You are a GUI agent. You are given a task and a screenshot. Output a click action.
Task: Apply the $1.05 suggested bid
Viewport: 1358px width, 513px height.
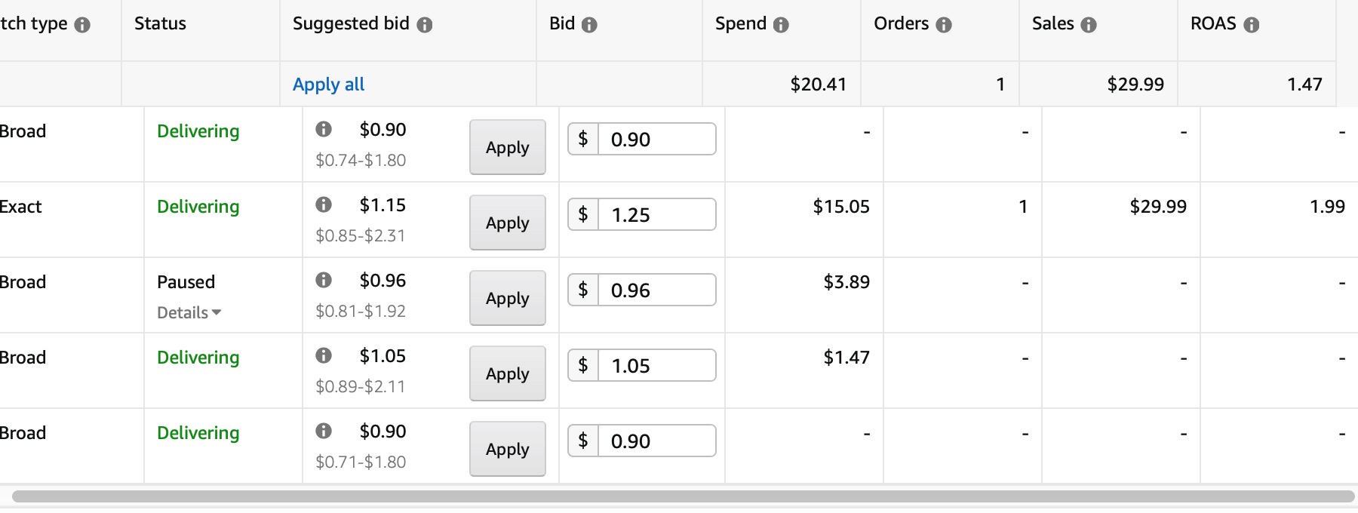(x=508, y=373)
